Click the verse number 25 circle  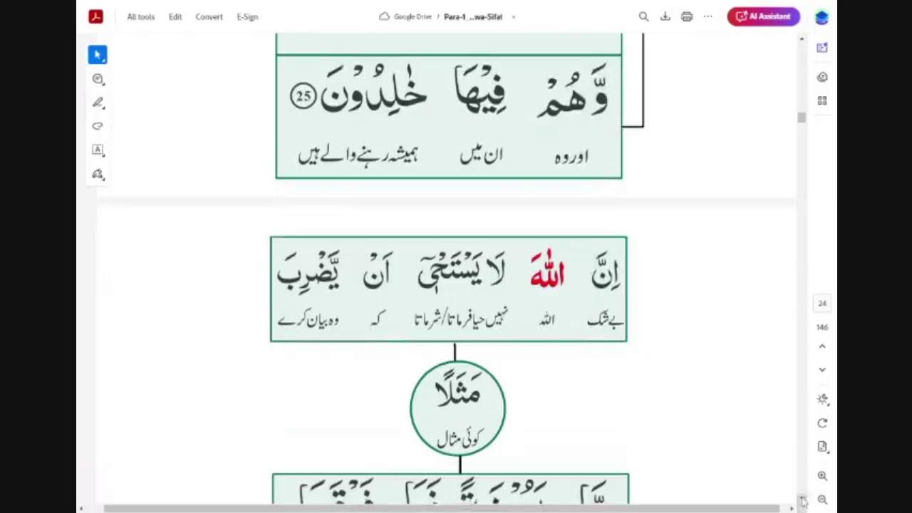(x=303, y=96)
